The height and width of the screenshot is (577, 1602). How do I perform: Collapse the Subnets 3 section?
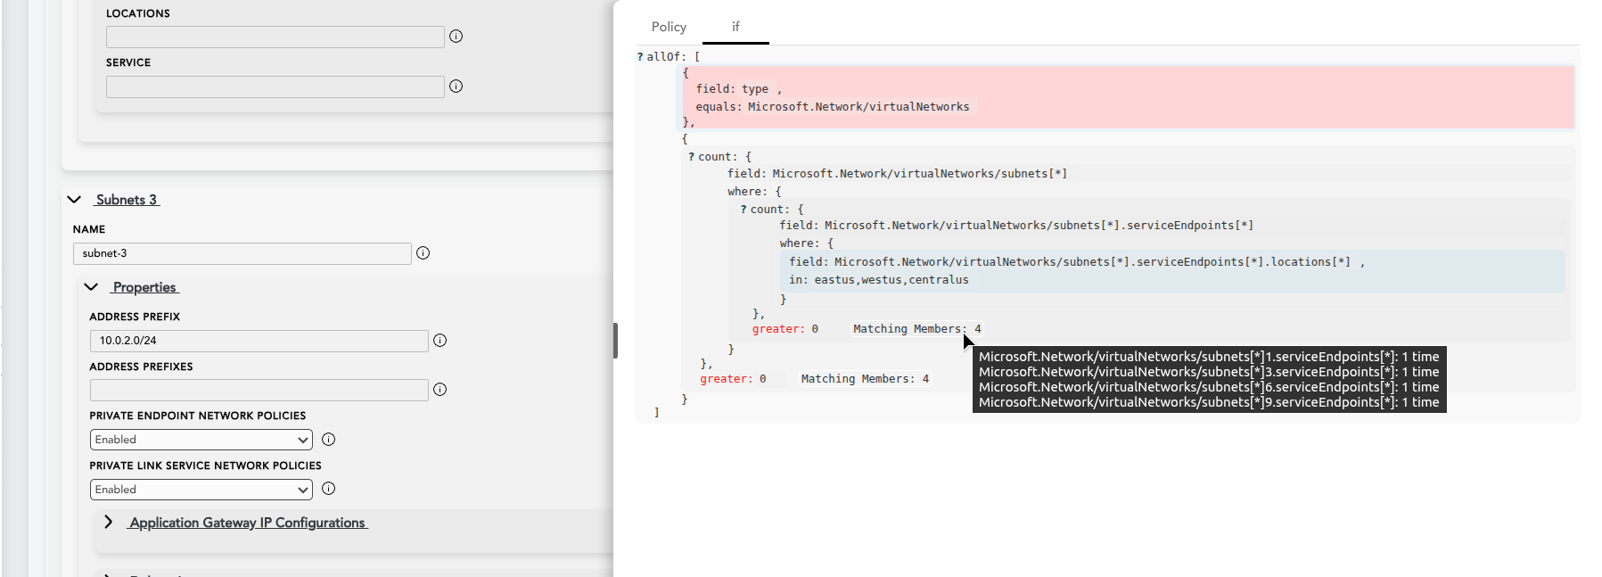pos(75,200)
